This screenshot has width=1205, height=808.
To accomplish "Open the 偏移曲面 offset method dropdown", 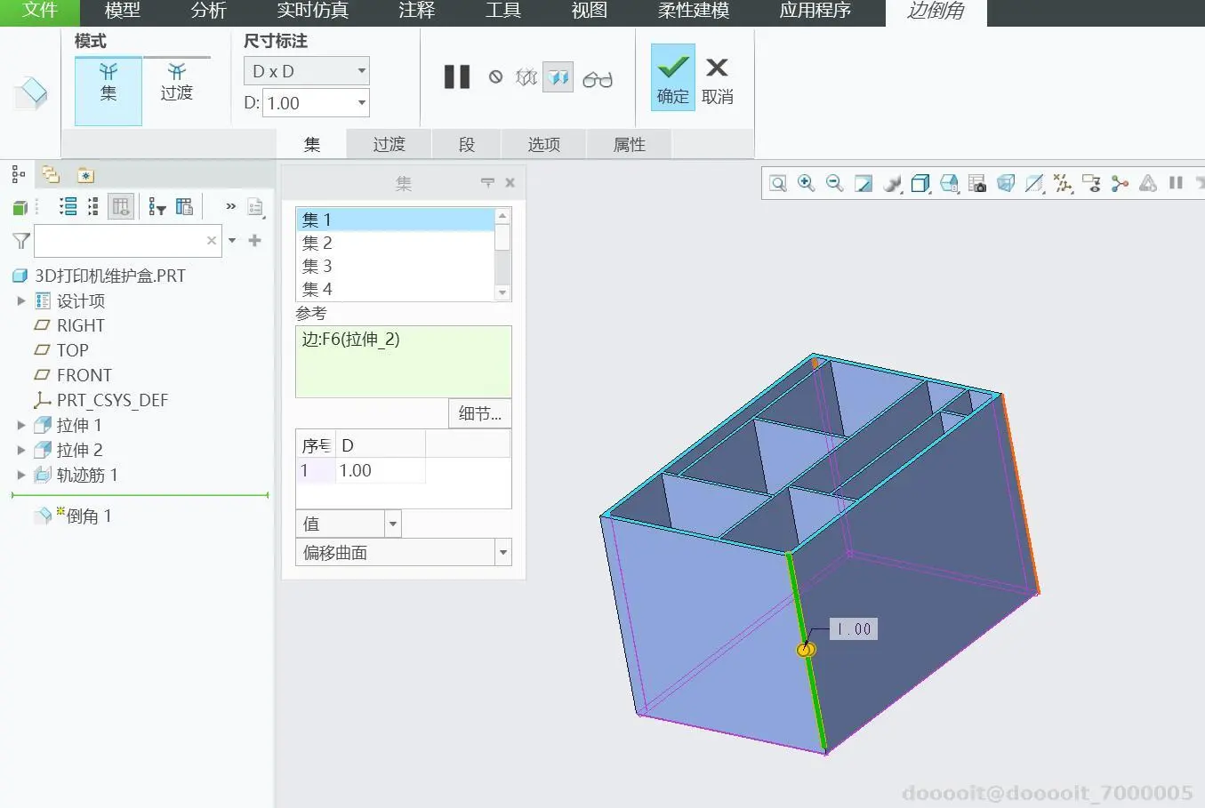I will (404, 552).
